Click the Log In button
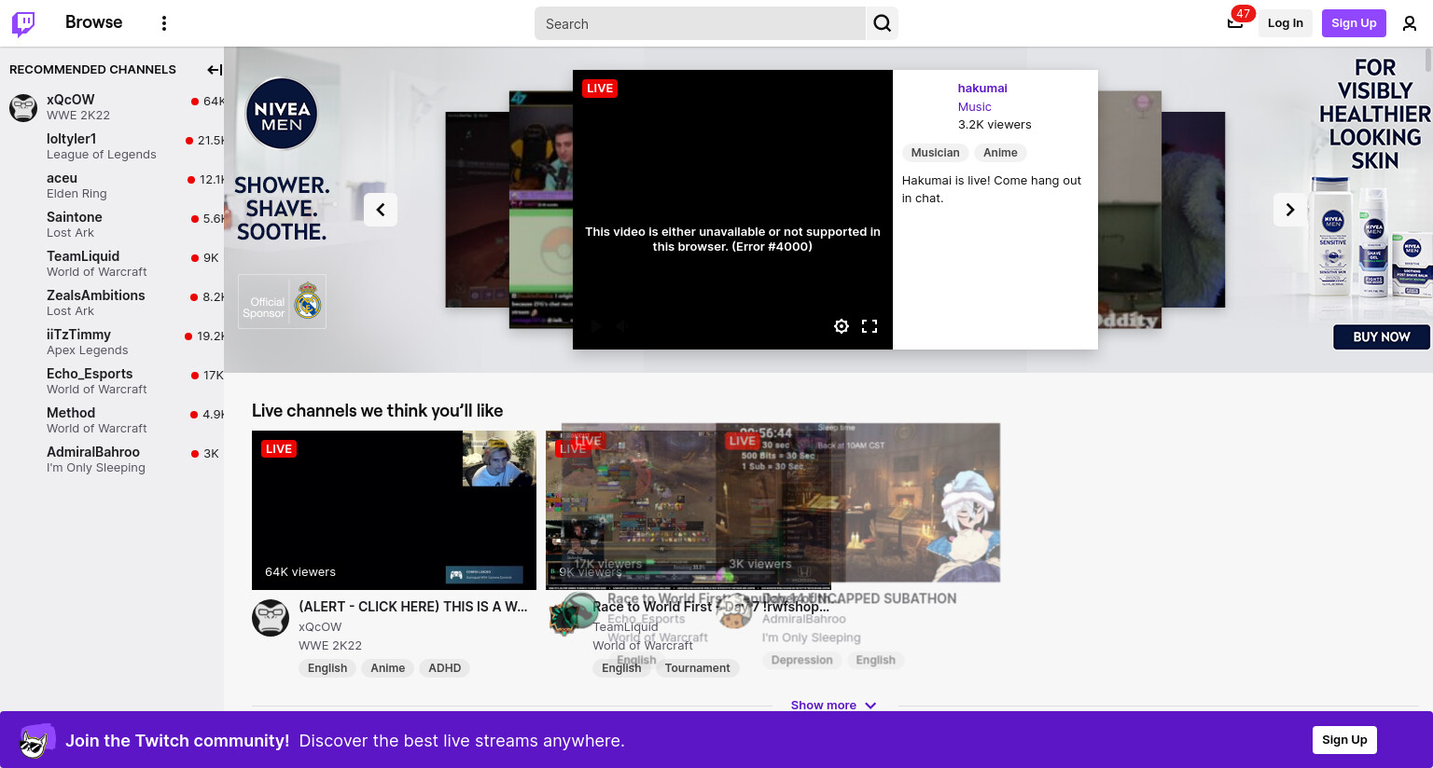 coord(1285,23)
